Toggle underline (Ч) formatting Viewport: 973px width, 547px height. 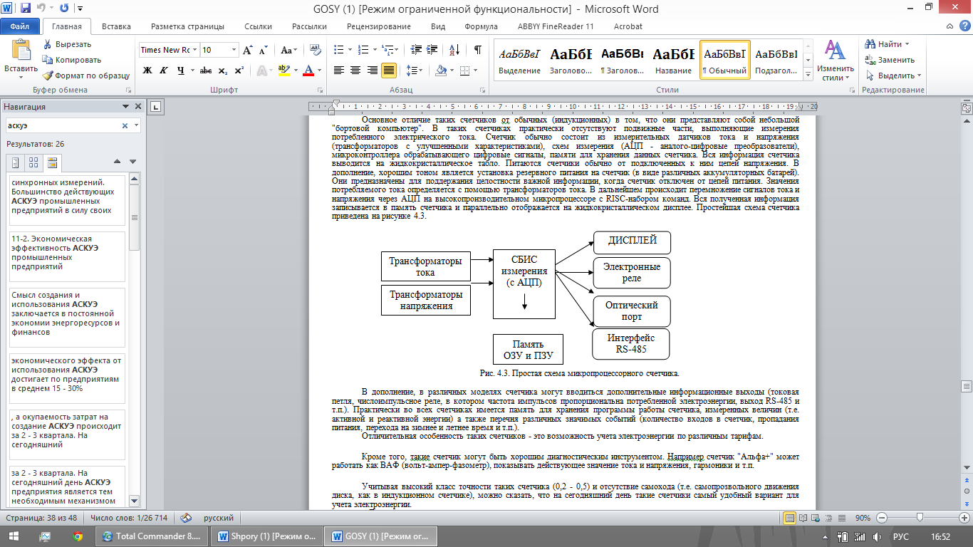pyautogui.click(x=181, y=71)
